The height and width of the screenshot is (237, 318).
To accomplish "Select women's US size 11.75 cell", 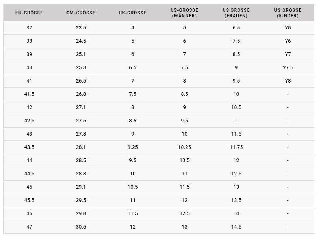I will tap(236, 147).
